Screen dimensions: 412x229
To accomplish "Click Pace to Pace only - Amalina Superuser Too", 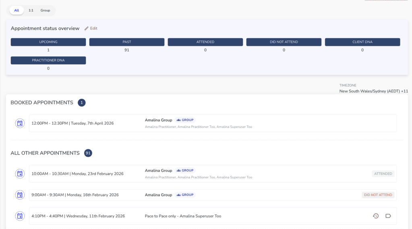I will pos(183,216).
